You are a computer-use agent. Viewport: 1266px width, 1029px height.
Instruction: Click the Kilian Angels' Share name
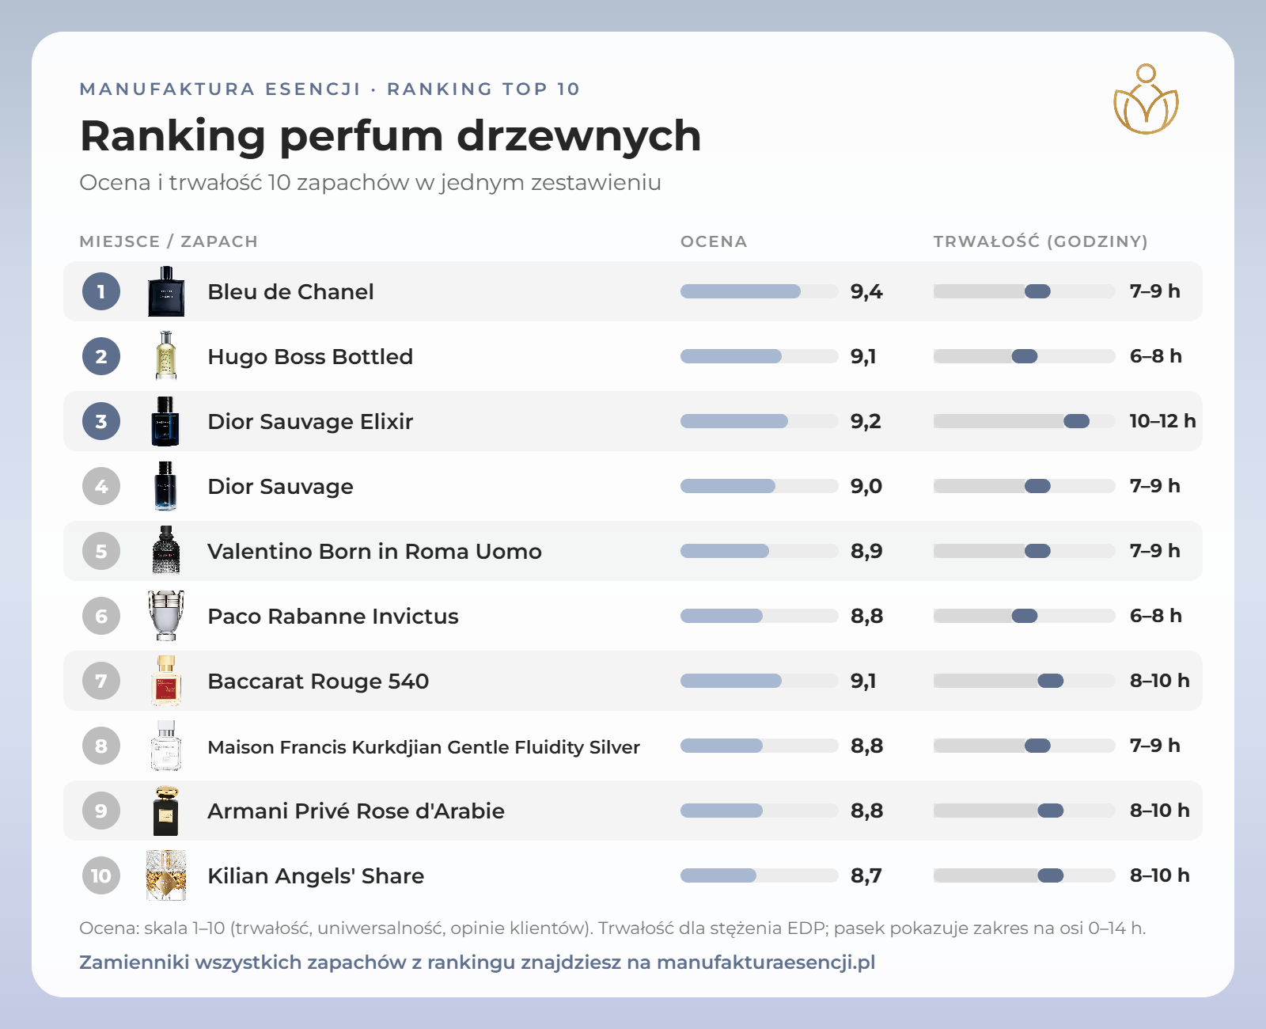coord(316,875)
